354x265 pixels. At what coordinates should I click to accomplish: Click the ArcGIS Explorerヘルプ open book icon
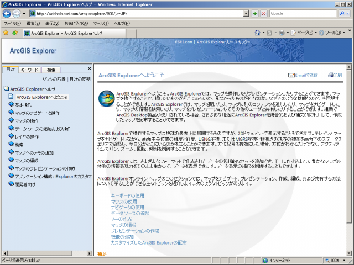[x=6, y=89]
